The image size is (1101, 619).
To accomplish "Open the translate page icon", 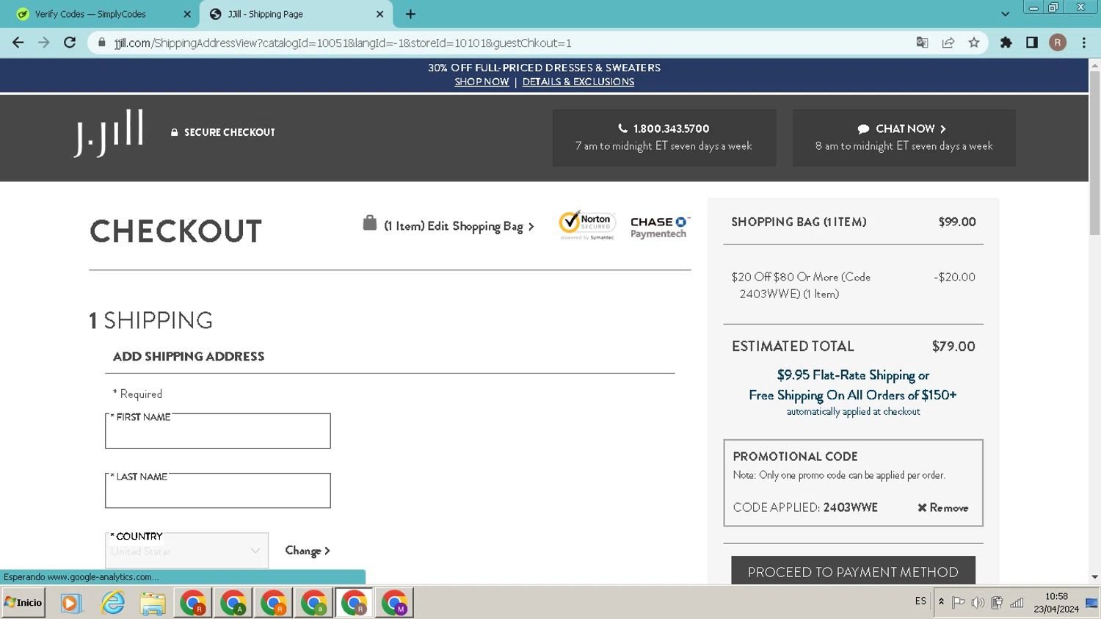I will [923, 43].
